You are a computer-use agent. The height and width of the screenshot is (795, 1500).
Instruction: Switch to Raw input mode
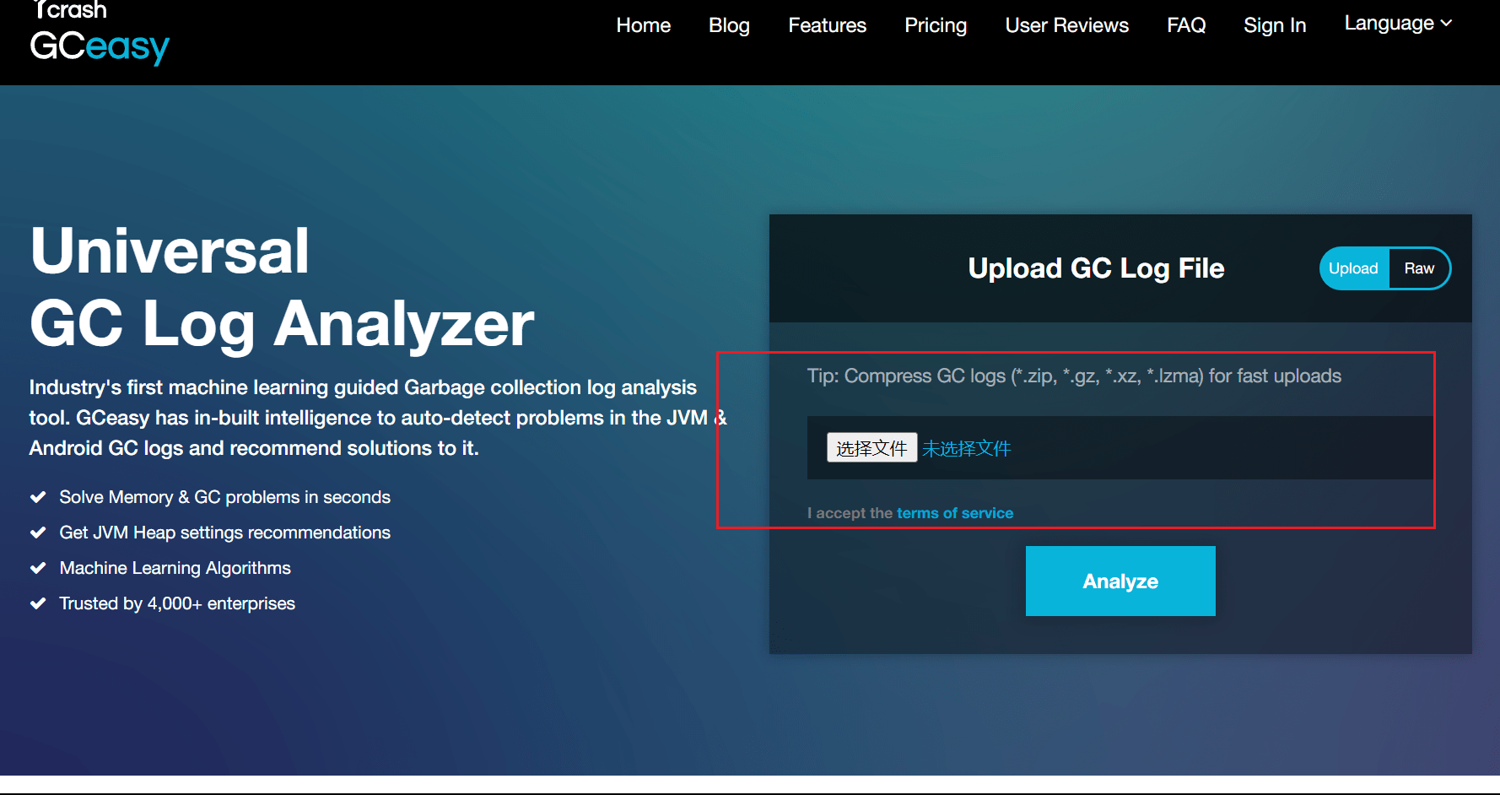[1418, 268]
